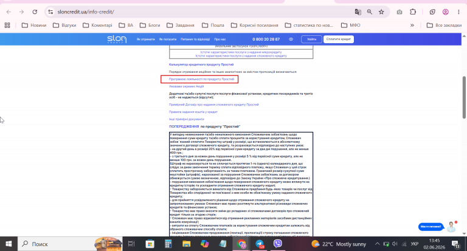467x251 pixels.
Task: Open the Новини bookmark folder
Action: (34, 26)
